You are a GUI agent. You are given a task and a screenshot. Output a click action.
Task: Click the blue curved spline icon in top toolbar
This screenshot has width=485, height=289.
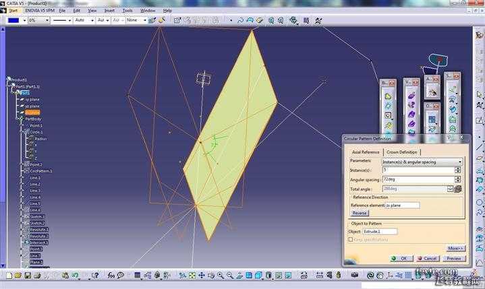click(x=240, y=20)
